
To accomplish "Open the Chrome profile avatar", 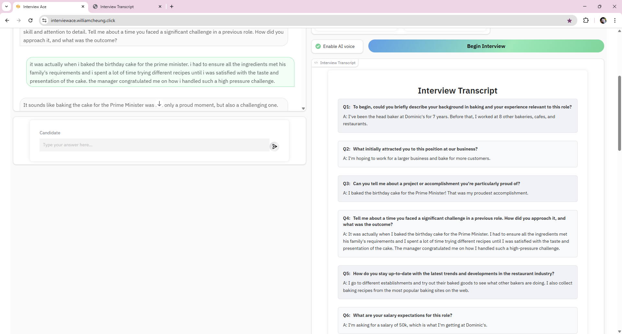I will [603, 20].
